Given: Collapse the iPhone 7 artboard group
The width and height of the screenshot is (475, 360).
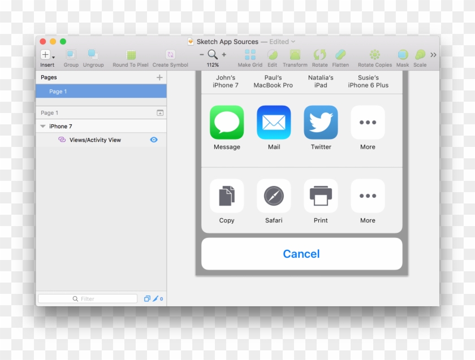Looking at the screenshot, I should point(43,126).
